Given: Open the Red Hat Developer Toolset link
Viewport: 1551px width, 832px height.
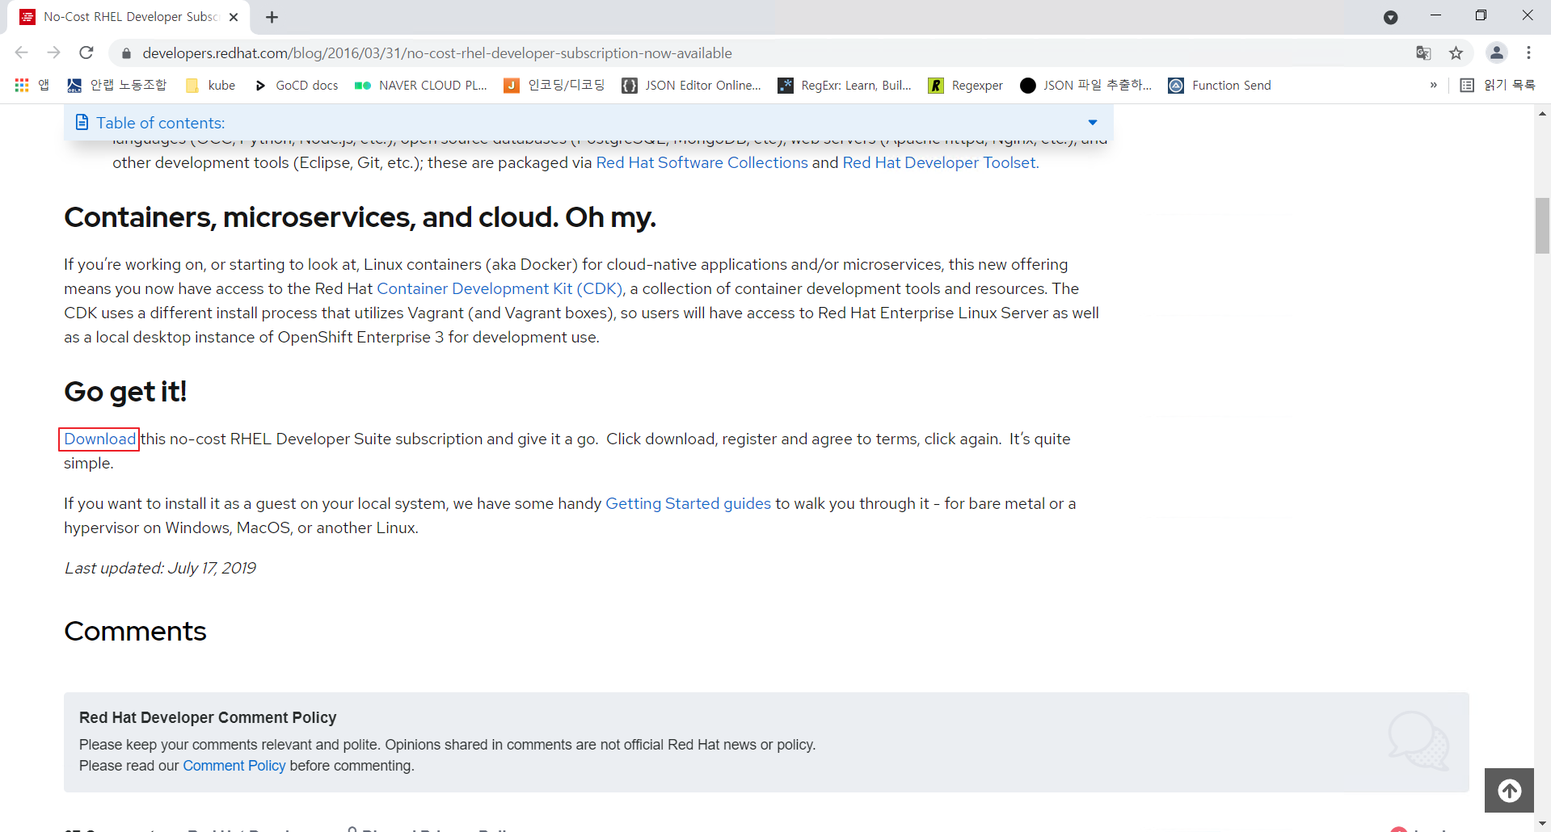Looking at the screenshot, I should [941, 162].
